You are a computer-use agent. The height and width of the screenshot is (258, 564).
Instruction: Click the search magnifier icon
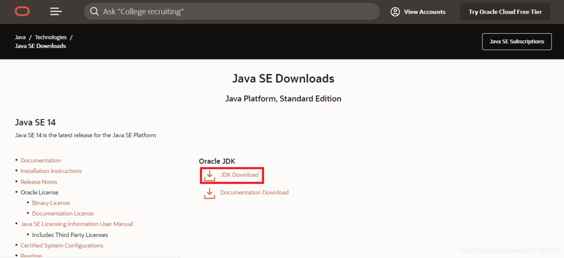click(x=94, y=11)
